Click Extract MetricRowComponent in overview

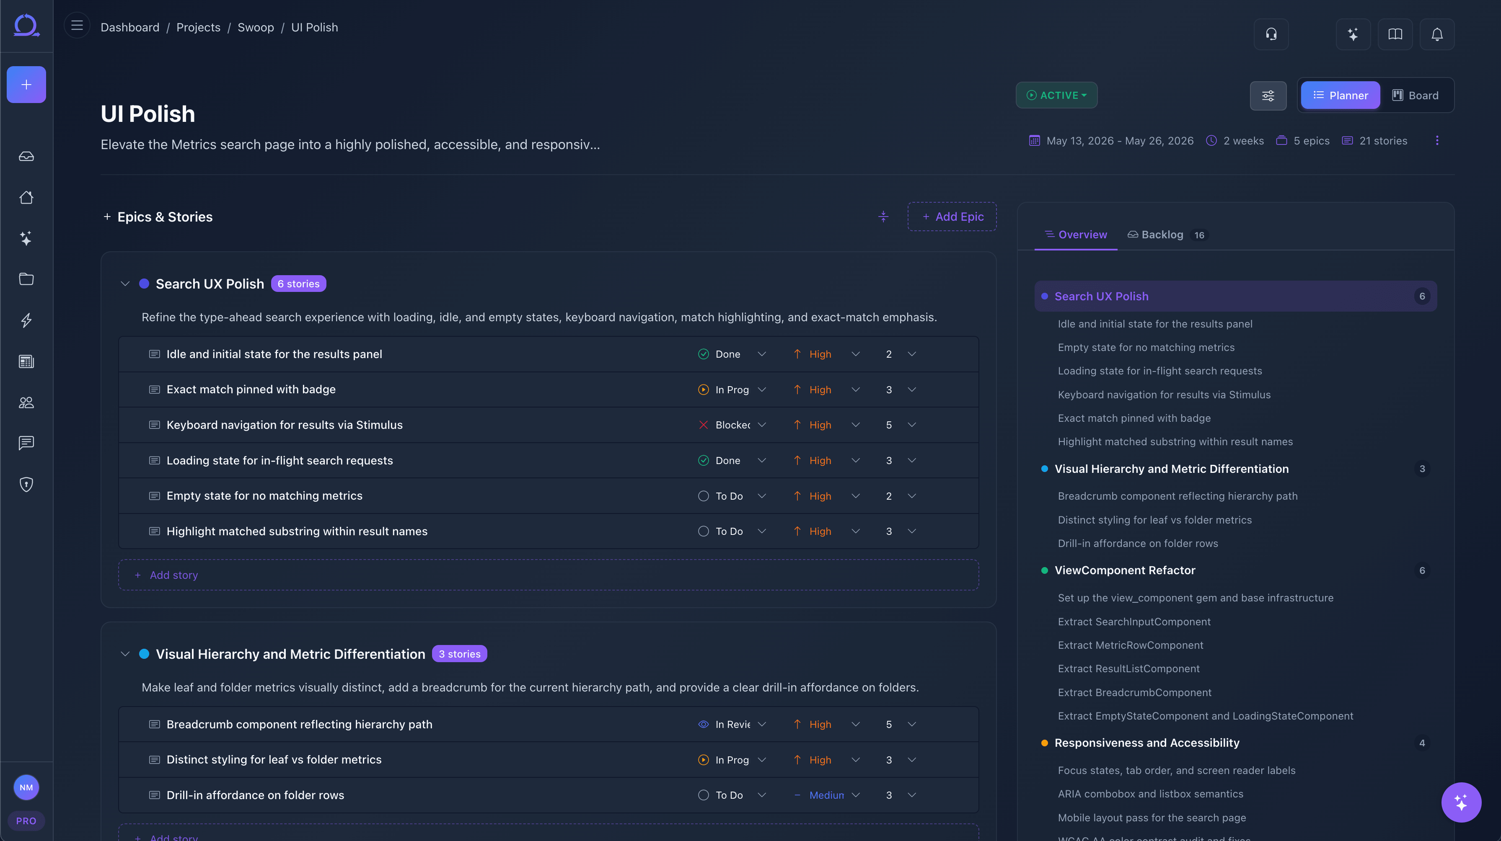(1131, 645)
